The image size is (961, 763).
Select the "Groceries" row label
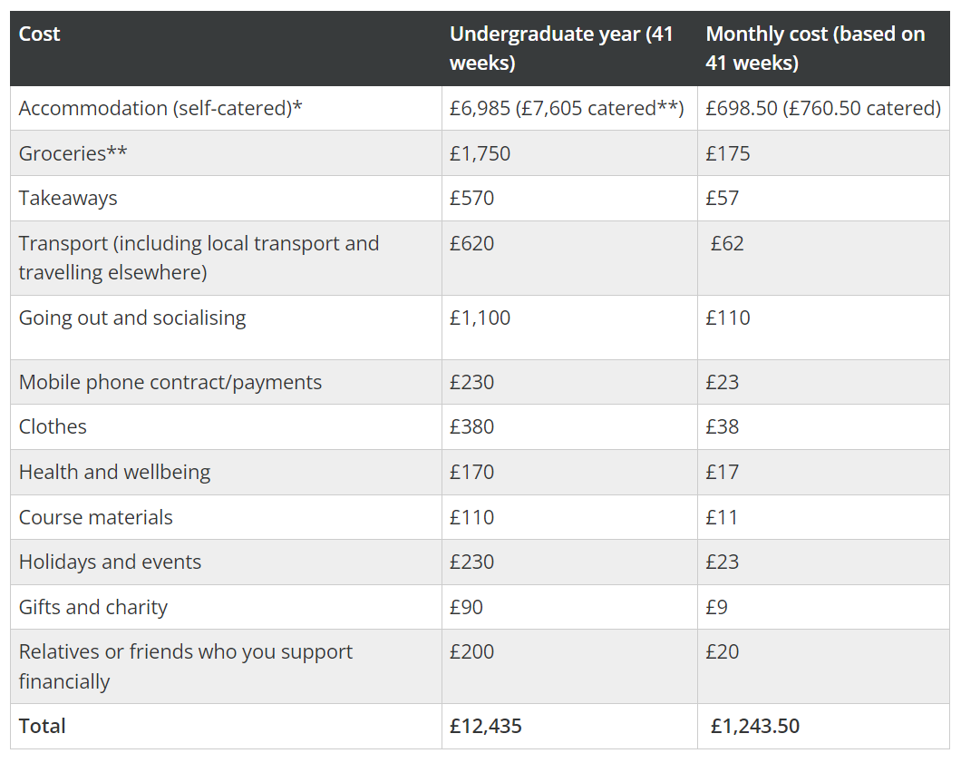point(73,153)
